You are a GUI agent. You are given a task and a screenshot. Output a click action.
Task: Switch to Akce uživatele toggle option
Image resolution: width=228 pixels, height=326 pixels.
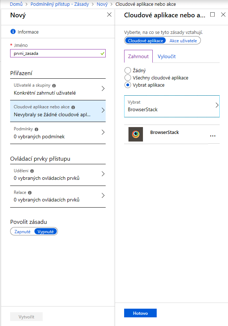coord(183,41)
